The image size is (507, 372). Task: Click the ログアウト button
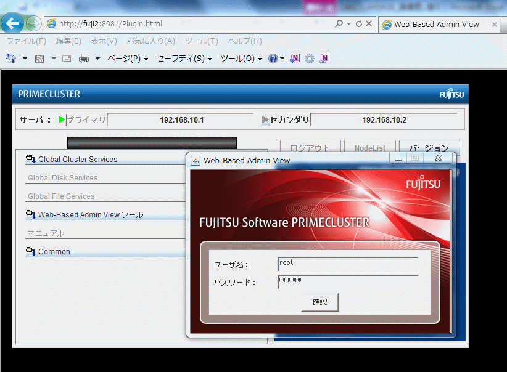click(x=310, y=147)
